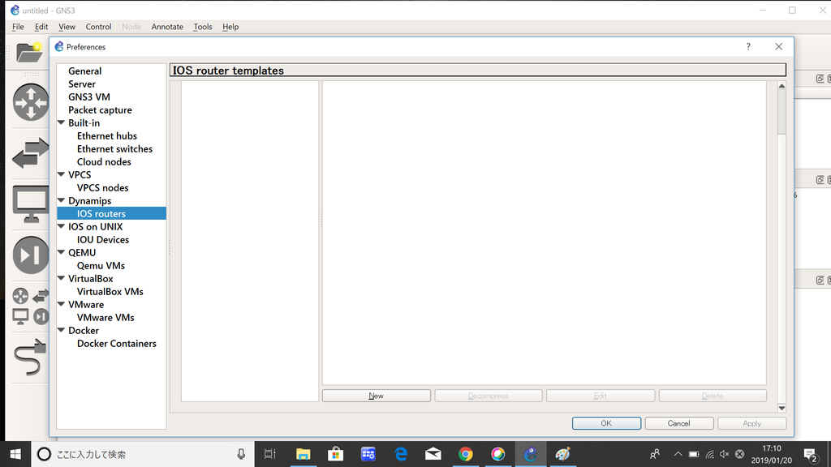Open project folder icon in GNS3 toolbar
This screenshot has height=467, width=831.
coord(29,53)
